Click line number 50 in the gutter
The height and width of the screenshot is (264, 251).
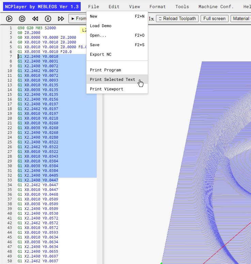pos(10,261)
